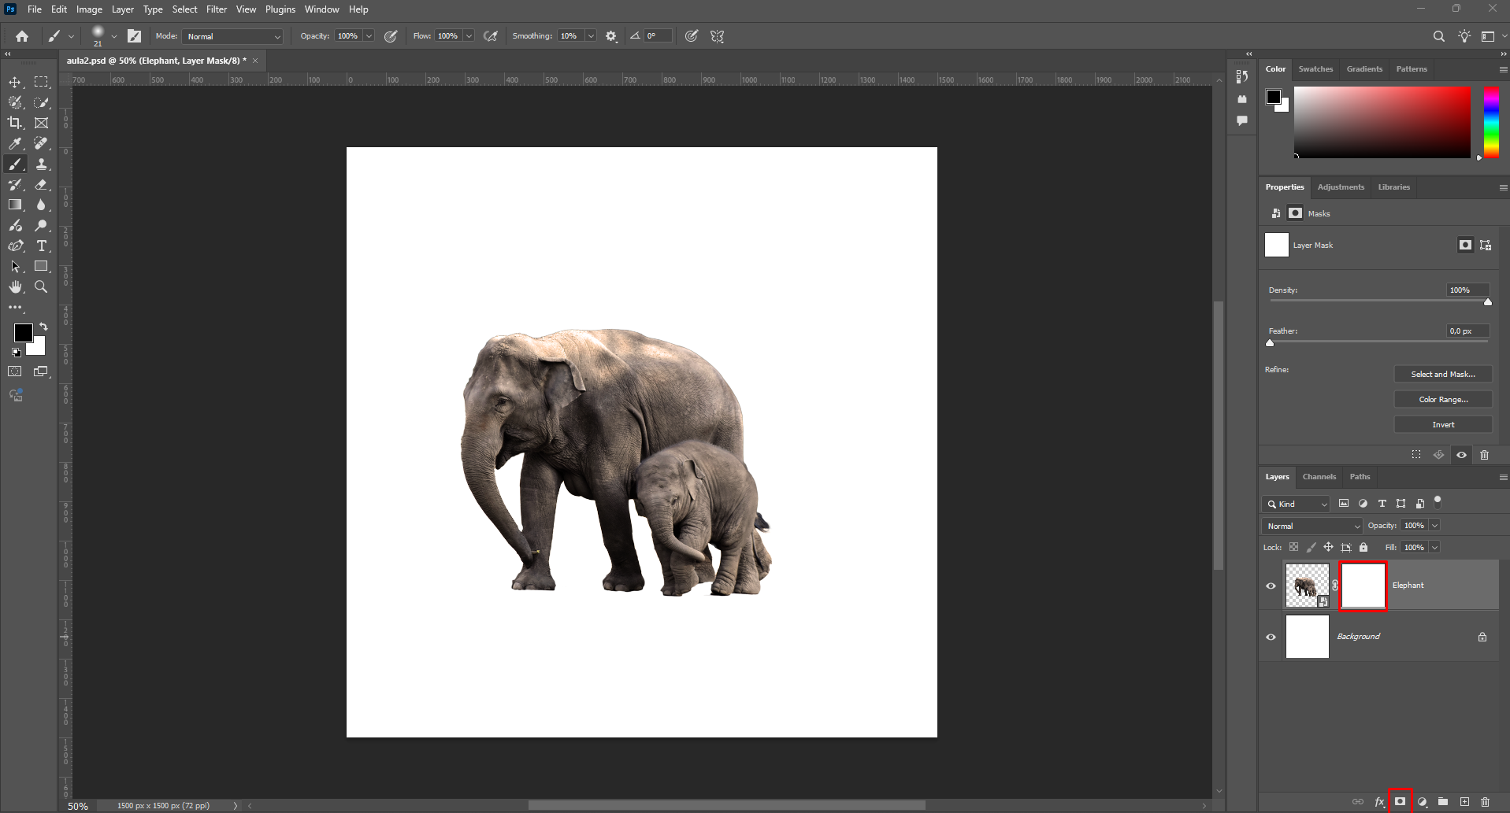Select the Eraser tool

click(42, 184)
